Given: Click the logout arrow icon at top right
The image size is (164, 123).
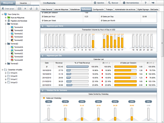Looking at the screenshot, I should pos(153,3).
